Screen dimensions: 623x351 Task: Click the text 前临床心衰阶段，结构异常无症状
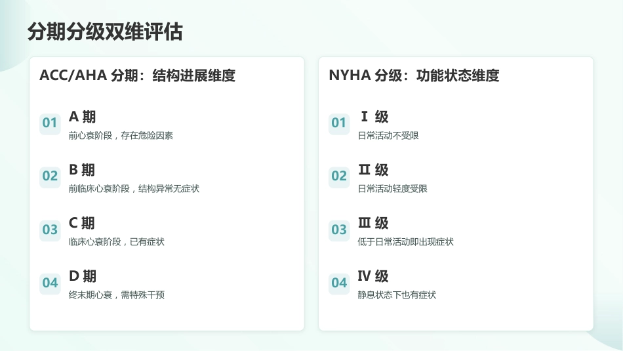pos(134,189)
